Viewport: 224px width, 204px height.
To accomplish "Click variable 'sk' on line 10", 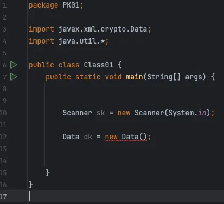I will pyautogui.click(x=100, y=113).
